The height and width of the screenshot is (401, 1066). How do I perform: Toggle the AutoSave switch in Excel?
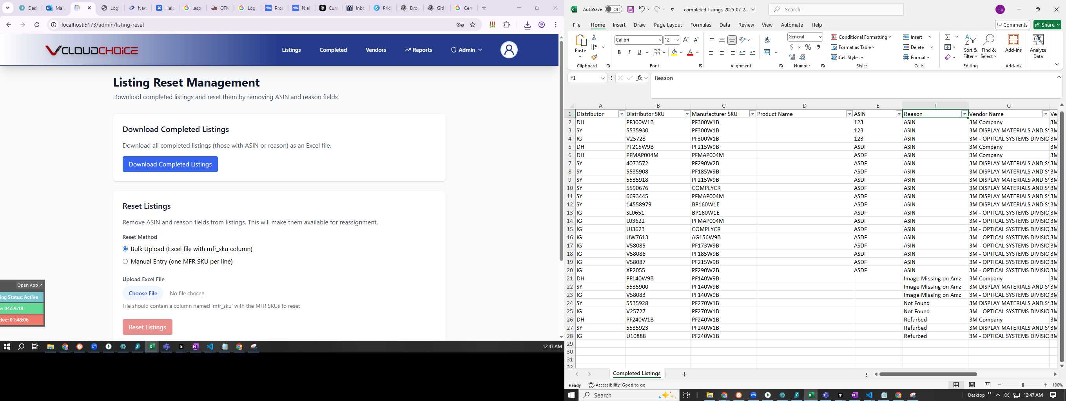(613, 9)
